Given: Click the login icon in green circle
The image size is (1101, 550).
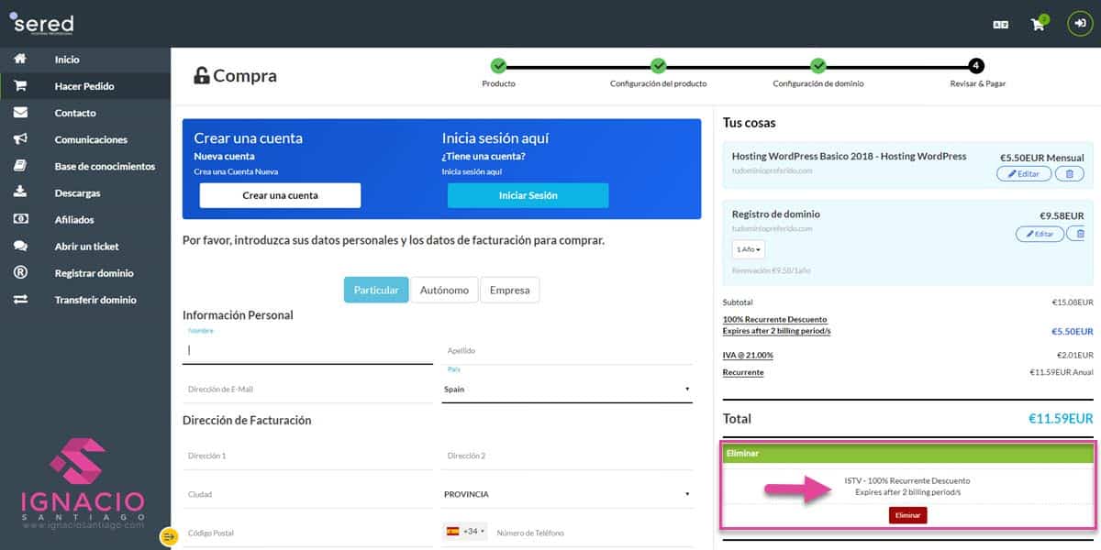Looking at the screenshot, I should tap(1080, 24).
